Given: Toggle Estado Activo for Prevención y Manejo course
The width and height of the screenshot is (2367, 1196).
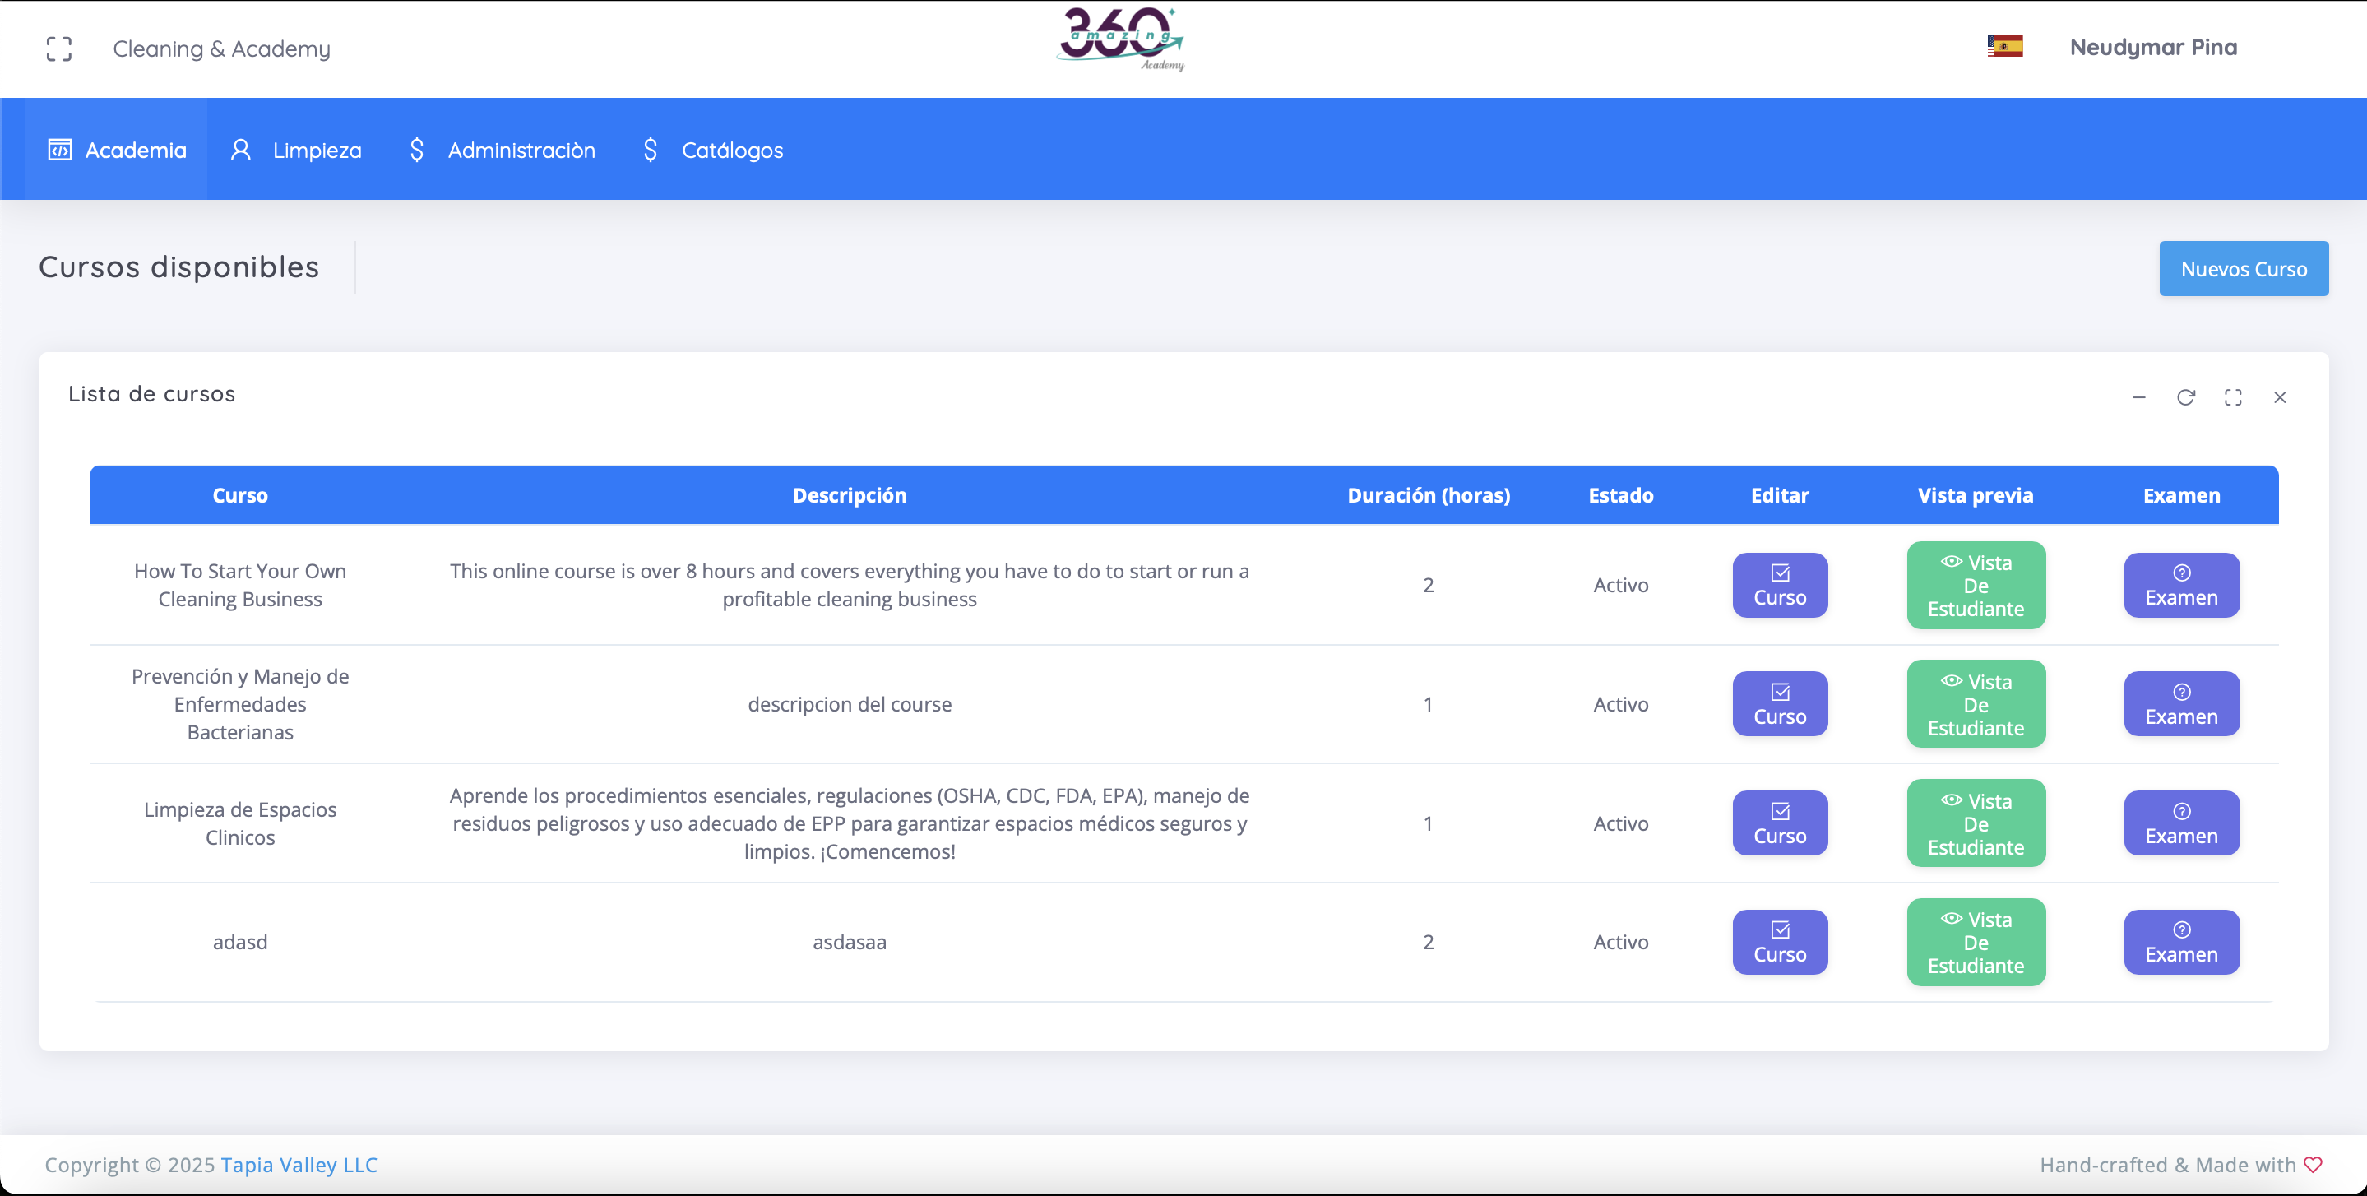Looking at the screenshot, I should [x=1619, y=703].
